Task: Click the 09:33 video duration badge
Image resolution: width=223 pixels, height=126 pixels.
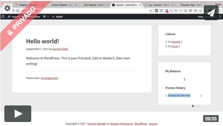Action: click(x=211, y=118)
